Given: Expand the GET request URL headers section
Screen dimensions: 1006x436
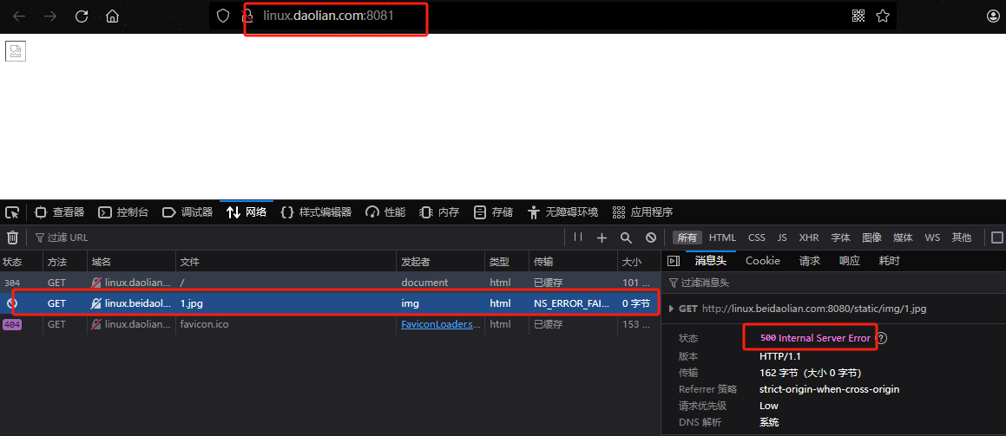Looking at the screenshot, I should [x=671, y=309].
